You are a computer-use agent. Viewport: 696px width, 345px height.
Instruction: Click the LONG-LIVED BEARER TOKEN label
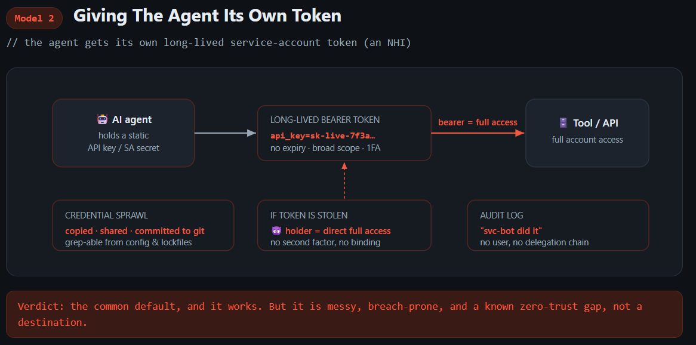(325, 120)
